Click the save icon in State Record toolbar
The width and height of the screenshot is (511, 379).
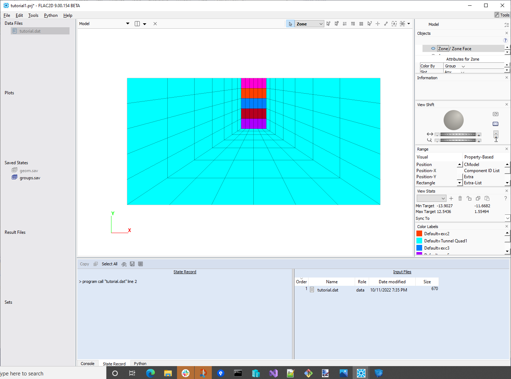[x=132, y=264]
